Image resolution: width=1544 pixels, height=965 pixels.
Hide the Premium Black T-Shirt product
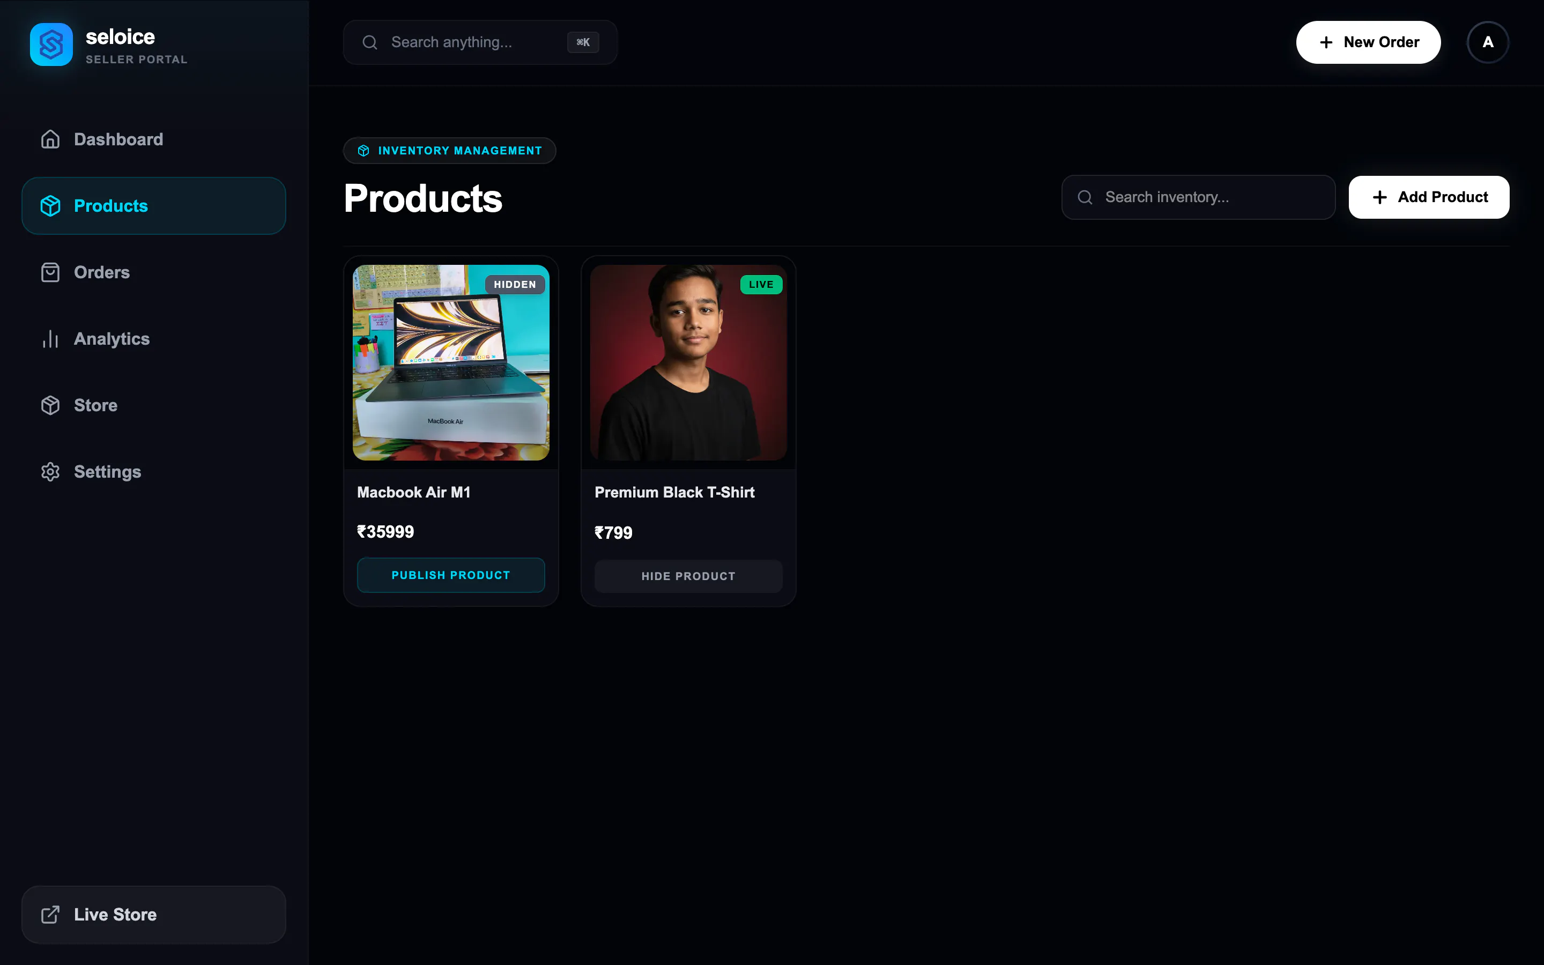[x=688, y=576]
